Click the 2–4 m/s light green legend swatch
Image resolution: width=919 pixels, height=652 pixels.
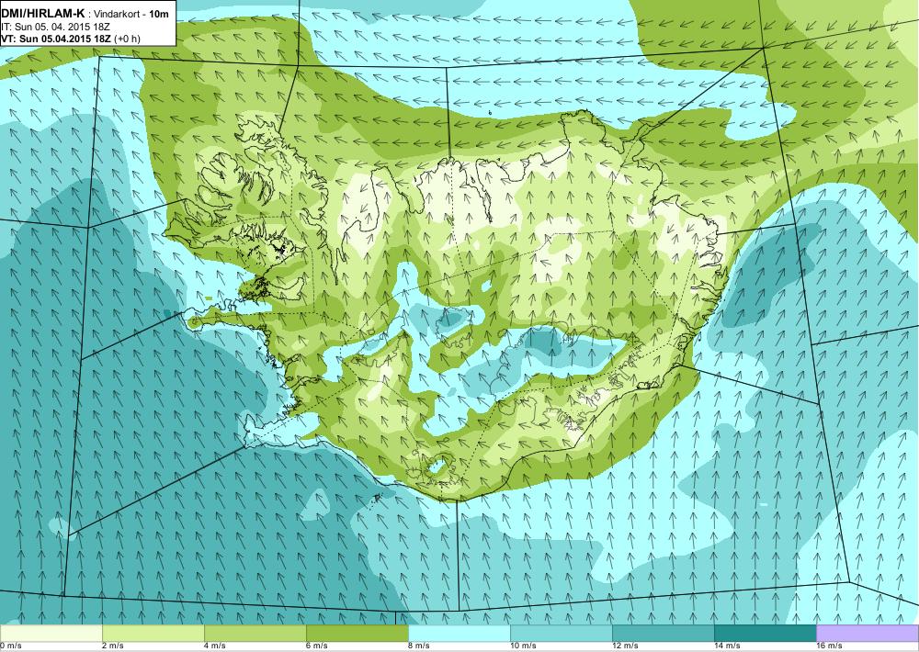153,634
